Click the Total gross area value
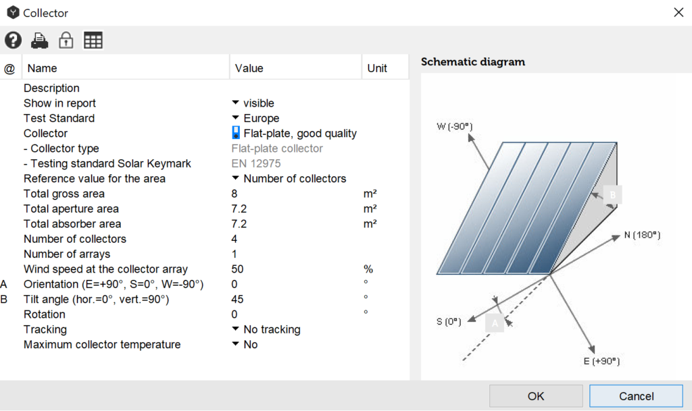 234,194
